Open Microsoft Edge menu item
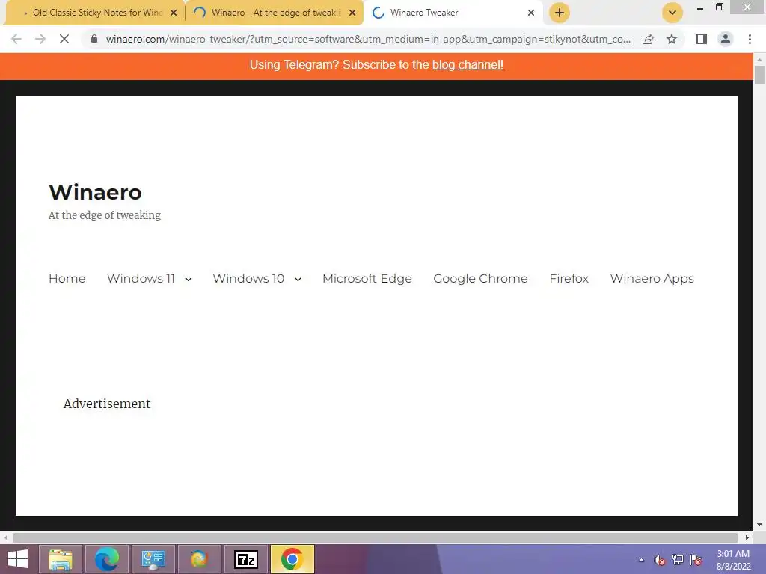Image resolution: width=766 pixels, height=574 pixels. tap(367, 278)
